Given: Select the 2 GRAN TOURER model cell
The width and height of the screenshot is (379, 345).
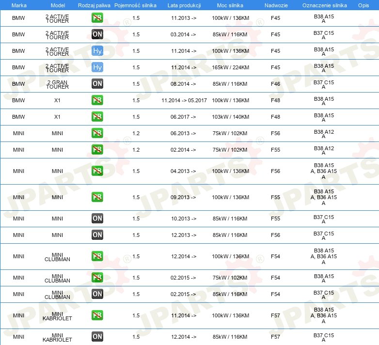Looking at the screenshot, I should (x=57, y=84).
